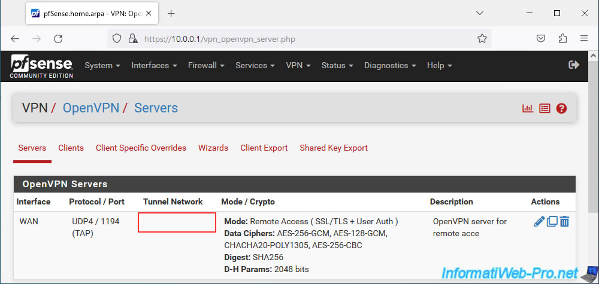Image resolution: width=599 pixels, height=284 pixels.
Task: Open the Shared Key Export tab
Action: [334, 148]
